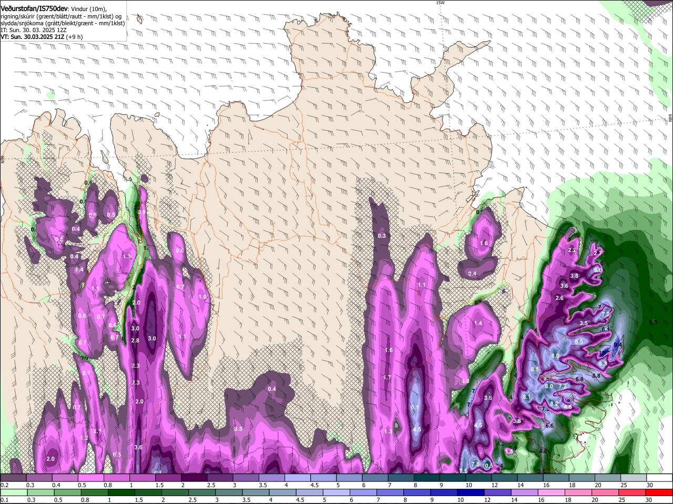Click the '1.7' precipitation value on the map
673x504 pixels.
pyautogui.click(x=388, y=378)
